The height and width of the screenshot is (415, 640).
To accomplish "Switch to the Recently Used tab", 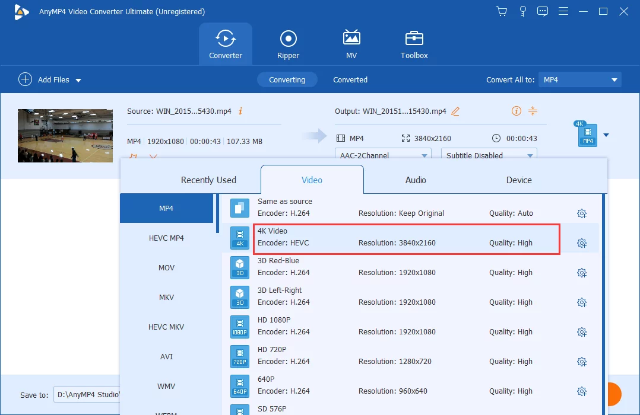I will click(x=208, y=180).
